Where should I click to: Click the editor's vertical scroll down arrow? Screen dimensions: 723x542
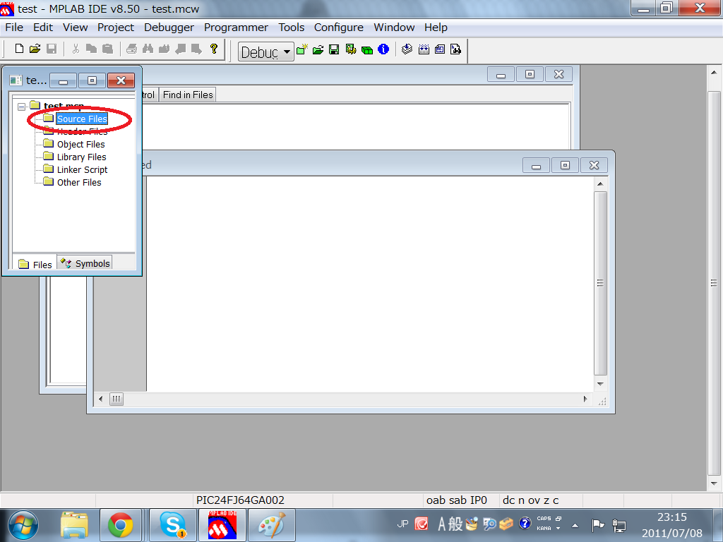[x=600, y=384]
